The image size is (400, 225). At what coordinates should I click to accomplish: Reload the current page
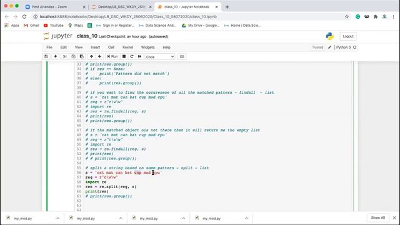(x=24, y=17)
